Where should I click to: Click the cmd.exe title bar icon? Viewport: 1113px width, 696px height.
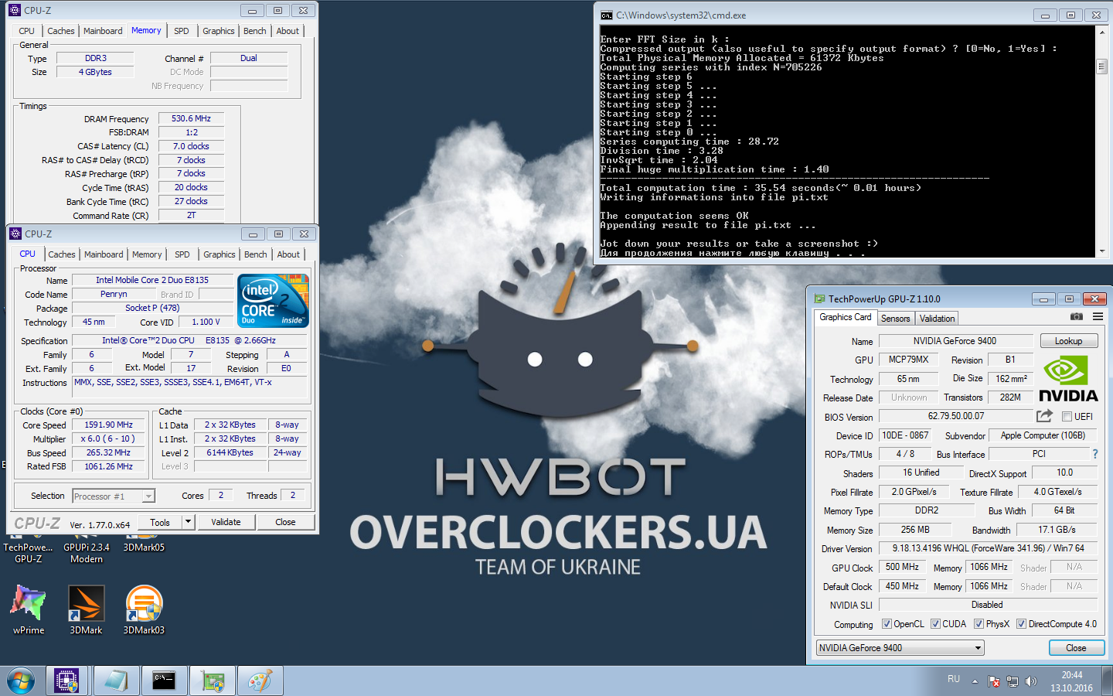tap(607, 15)
